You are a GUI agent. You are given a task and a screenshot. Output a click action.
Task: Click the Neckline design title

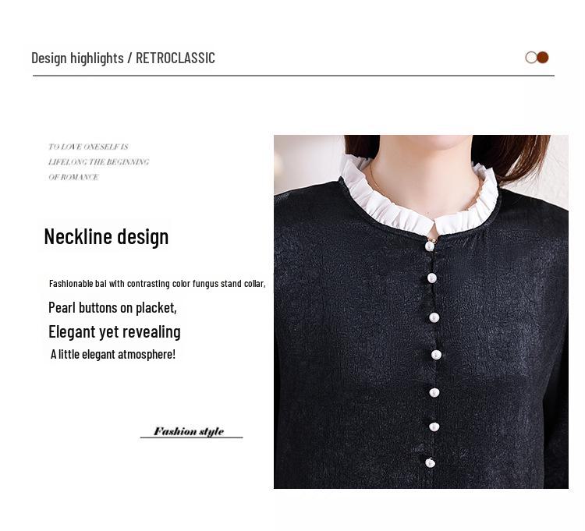[x=106, y=236]
